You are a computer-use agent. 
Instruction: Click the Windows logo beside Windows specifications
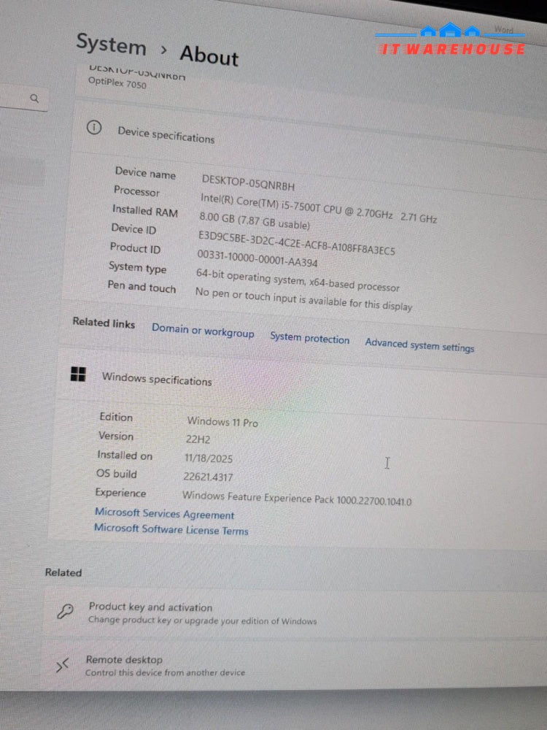coord(78,373)
